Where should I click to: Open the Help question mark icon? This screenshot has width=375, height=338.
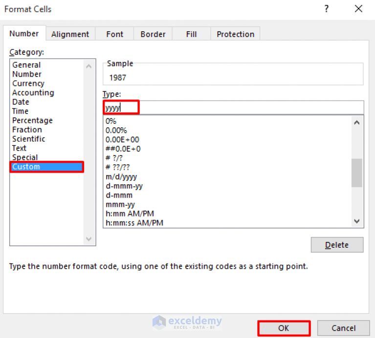[x=327, y=9]
